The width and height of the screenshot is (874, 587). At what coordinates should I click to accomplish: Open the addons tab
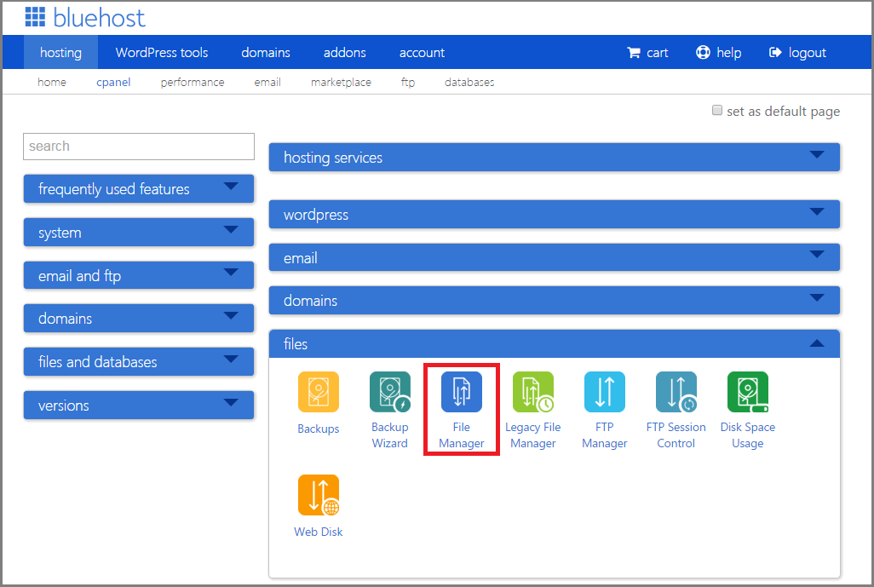(345, 53)
